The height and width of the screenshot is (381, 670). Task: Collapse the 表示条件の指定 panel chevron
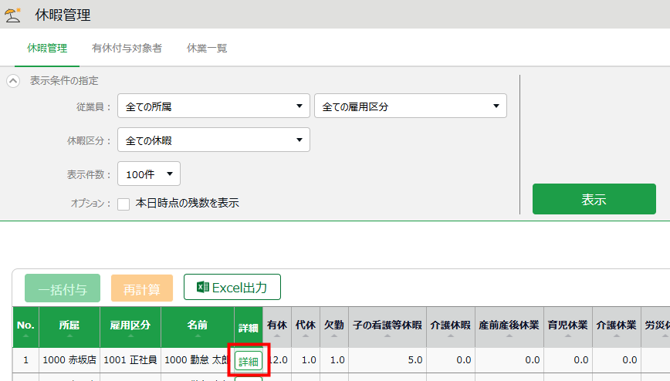13,80
